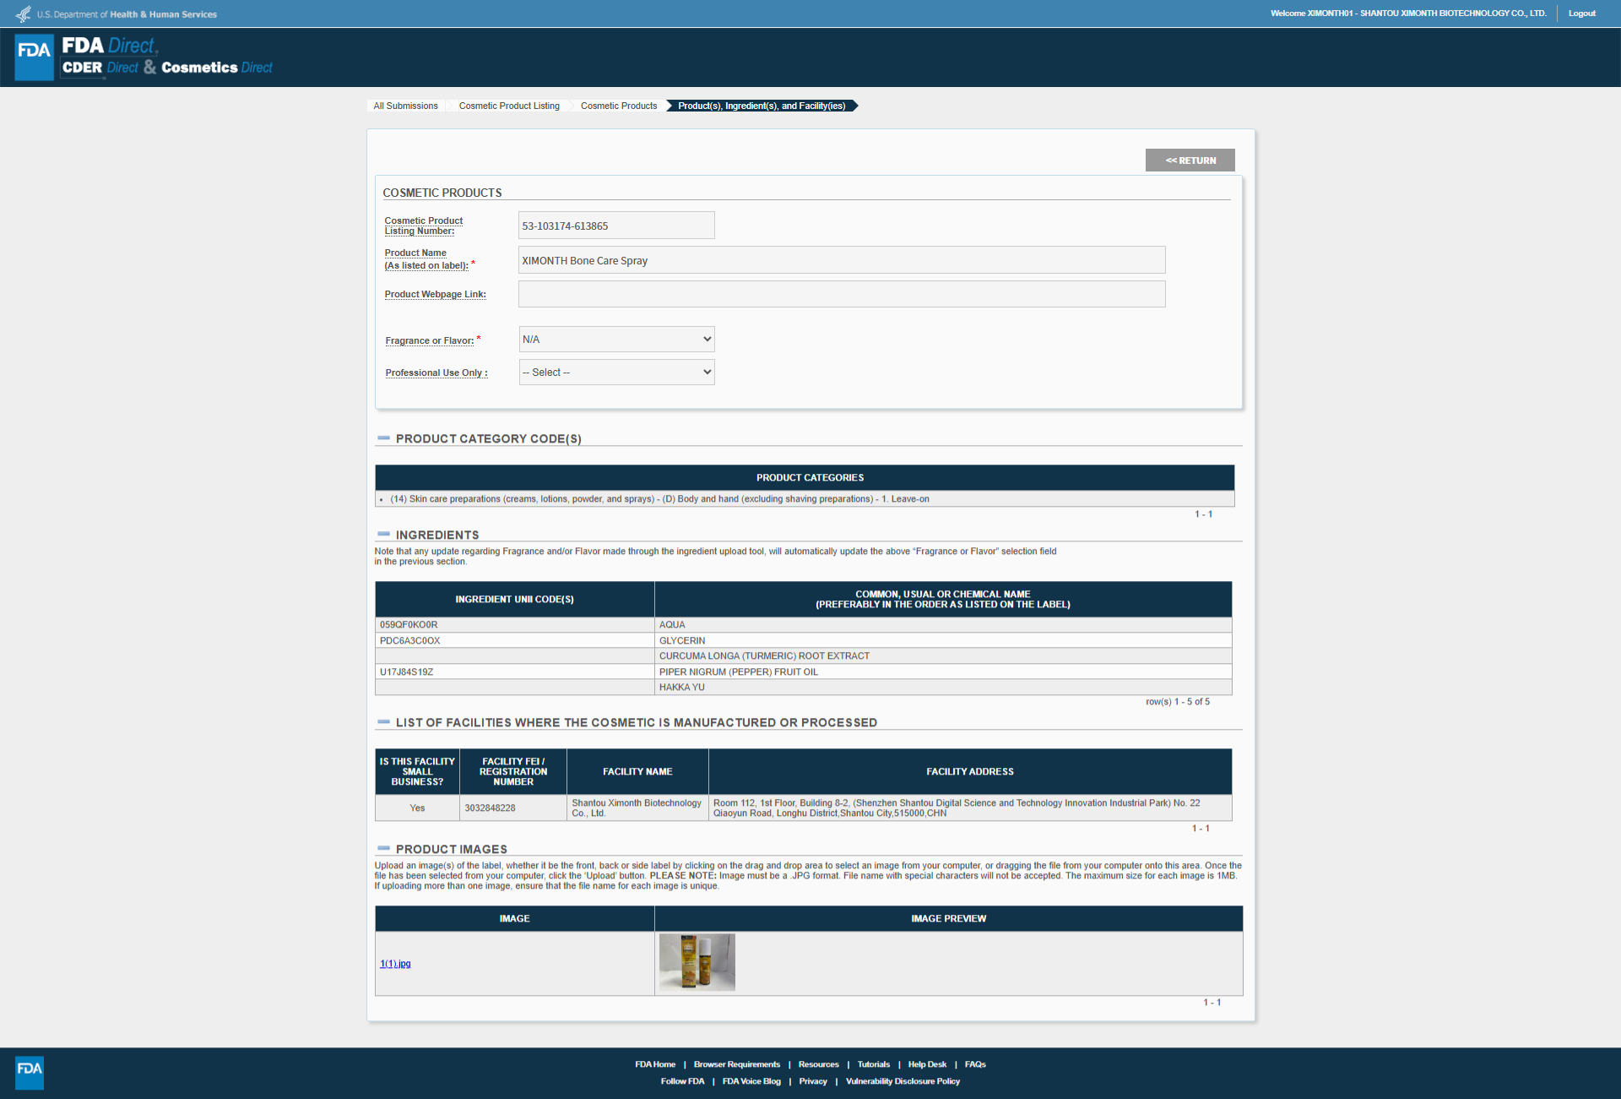Click the Product Webpage Link field
This screenshot has width=1621, height=1099.
click(x=842, y=294)
